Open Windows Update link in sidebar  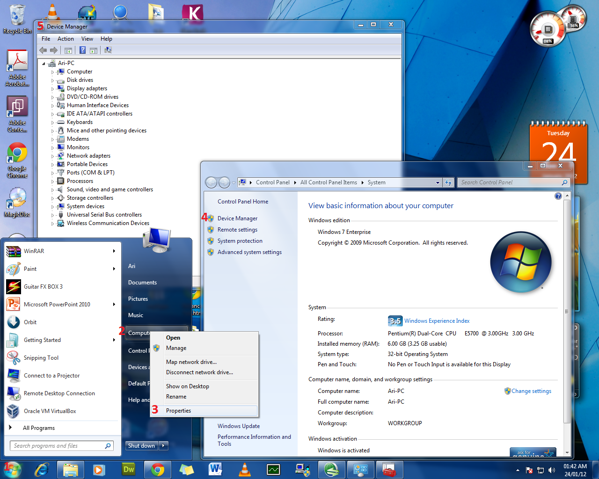tap(239, 426)
